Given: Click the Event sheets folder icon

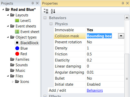Looking at the screenshot, I should pos(12,26).
